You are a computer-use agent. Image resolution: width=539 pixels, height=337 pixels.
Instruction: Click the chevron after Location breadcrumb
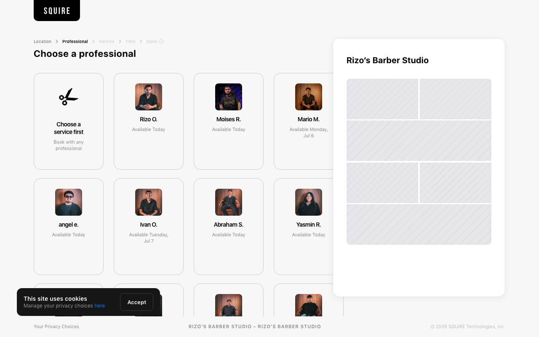tap(57, 42)
